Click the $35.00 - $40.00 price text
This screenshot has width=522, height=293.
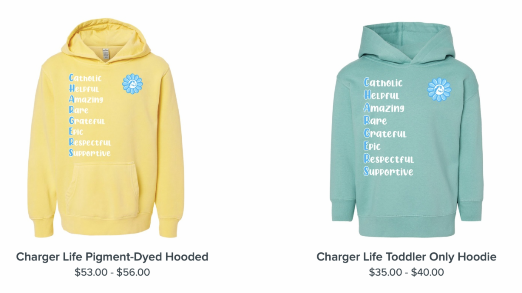coord(406,272)
